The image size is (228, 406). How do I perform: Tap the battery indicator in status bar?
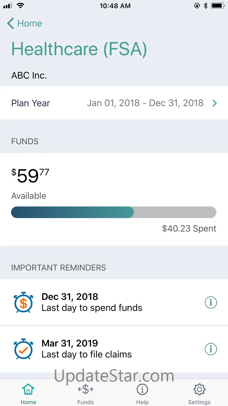[218, 6]
